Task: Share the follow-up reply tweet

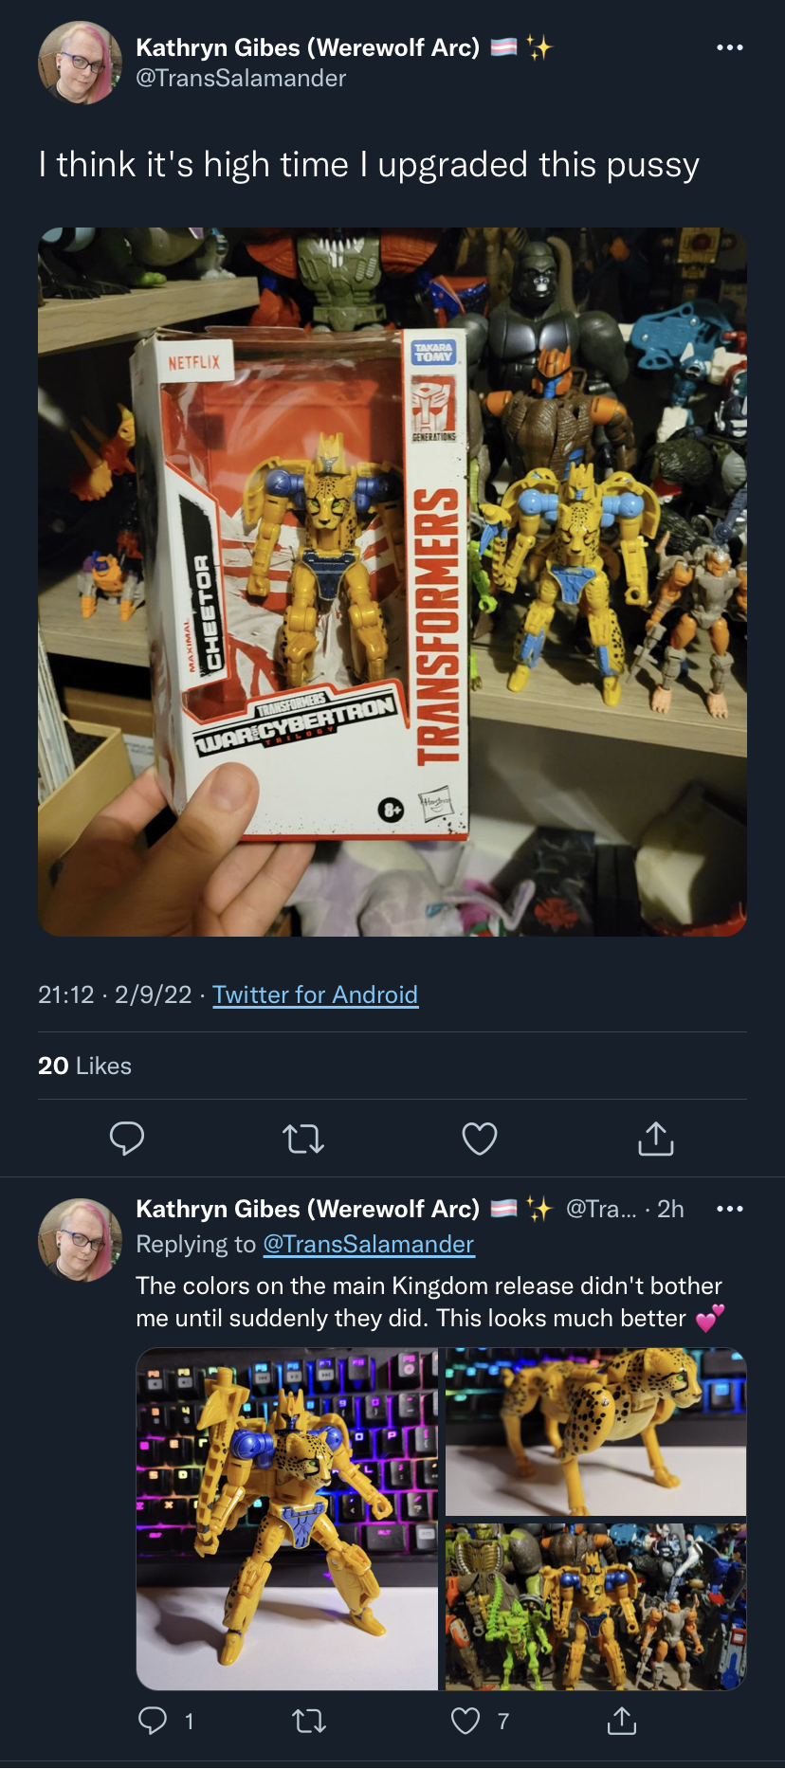Action: point(622,1721)
